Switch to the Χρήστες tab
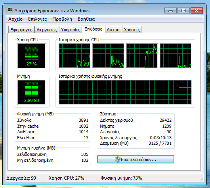This screenshot has width=210, height=188. (x=132, y=30)
